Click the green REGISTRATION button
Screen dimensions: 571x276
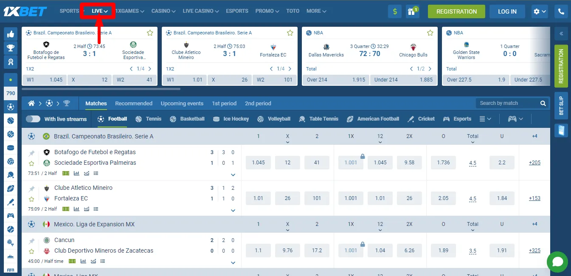[456, 11]
